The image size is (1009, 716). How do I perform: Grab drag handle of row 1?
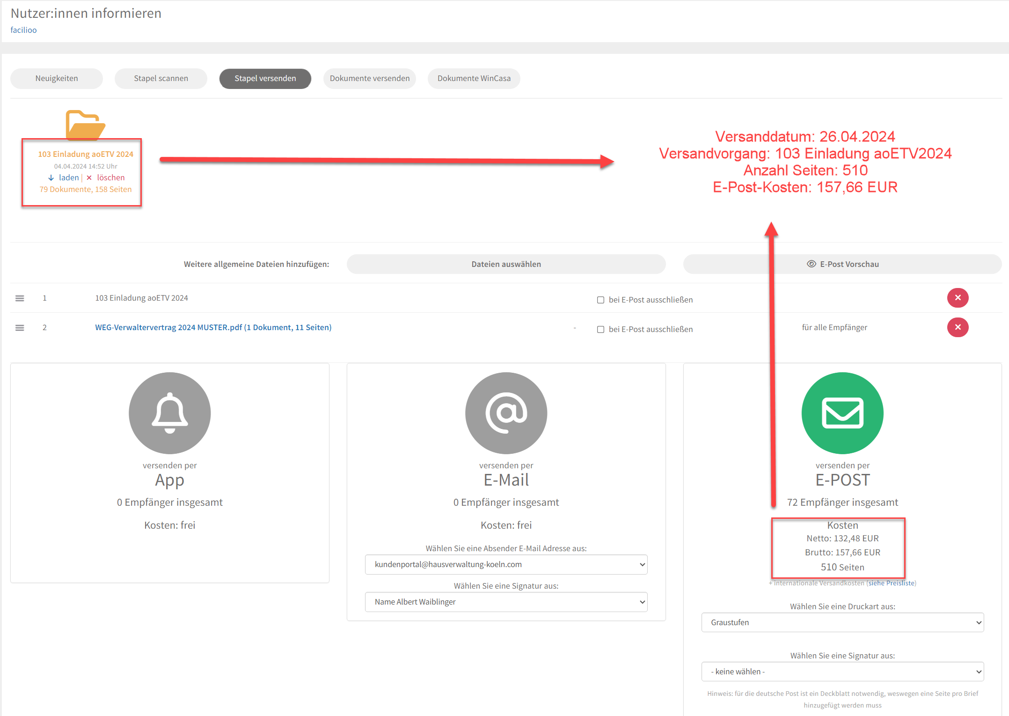(x=20, y=298)
